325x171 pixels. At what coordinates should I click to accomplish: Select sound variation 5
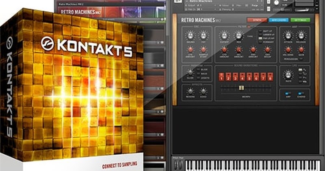(x=249, y=77)
